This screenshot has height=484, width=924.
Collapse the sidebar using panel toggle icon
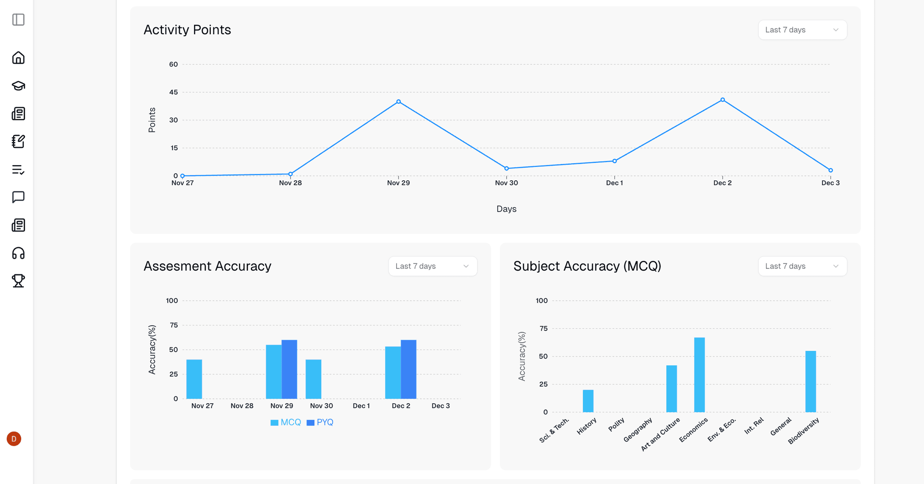pos(18,20)
